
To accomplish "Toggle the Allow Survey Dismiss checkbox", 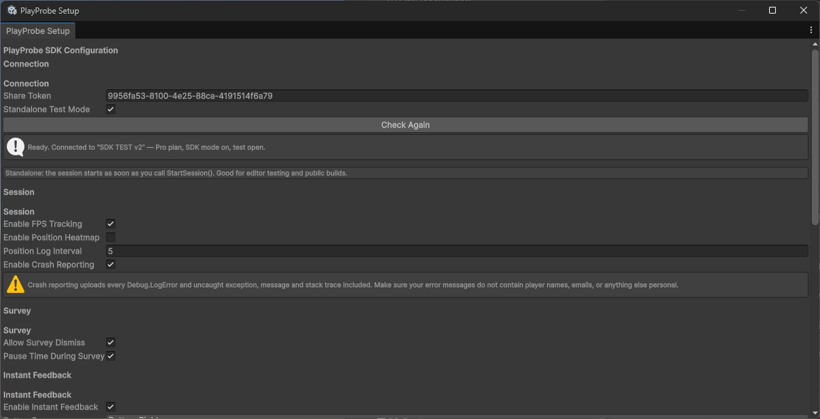I will click(111, 342).
